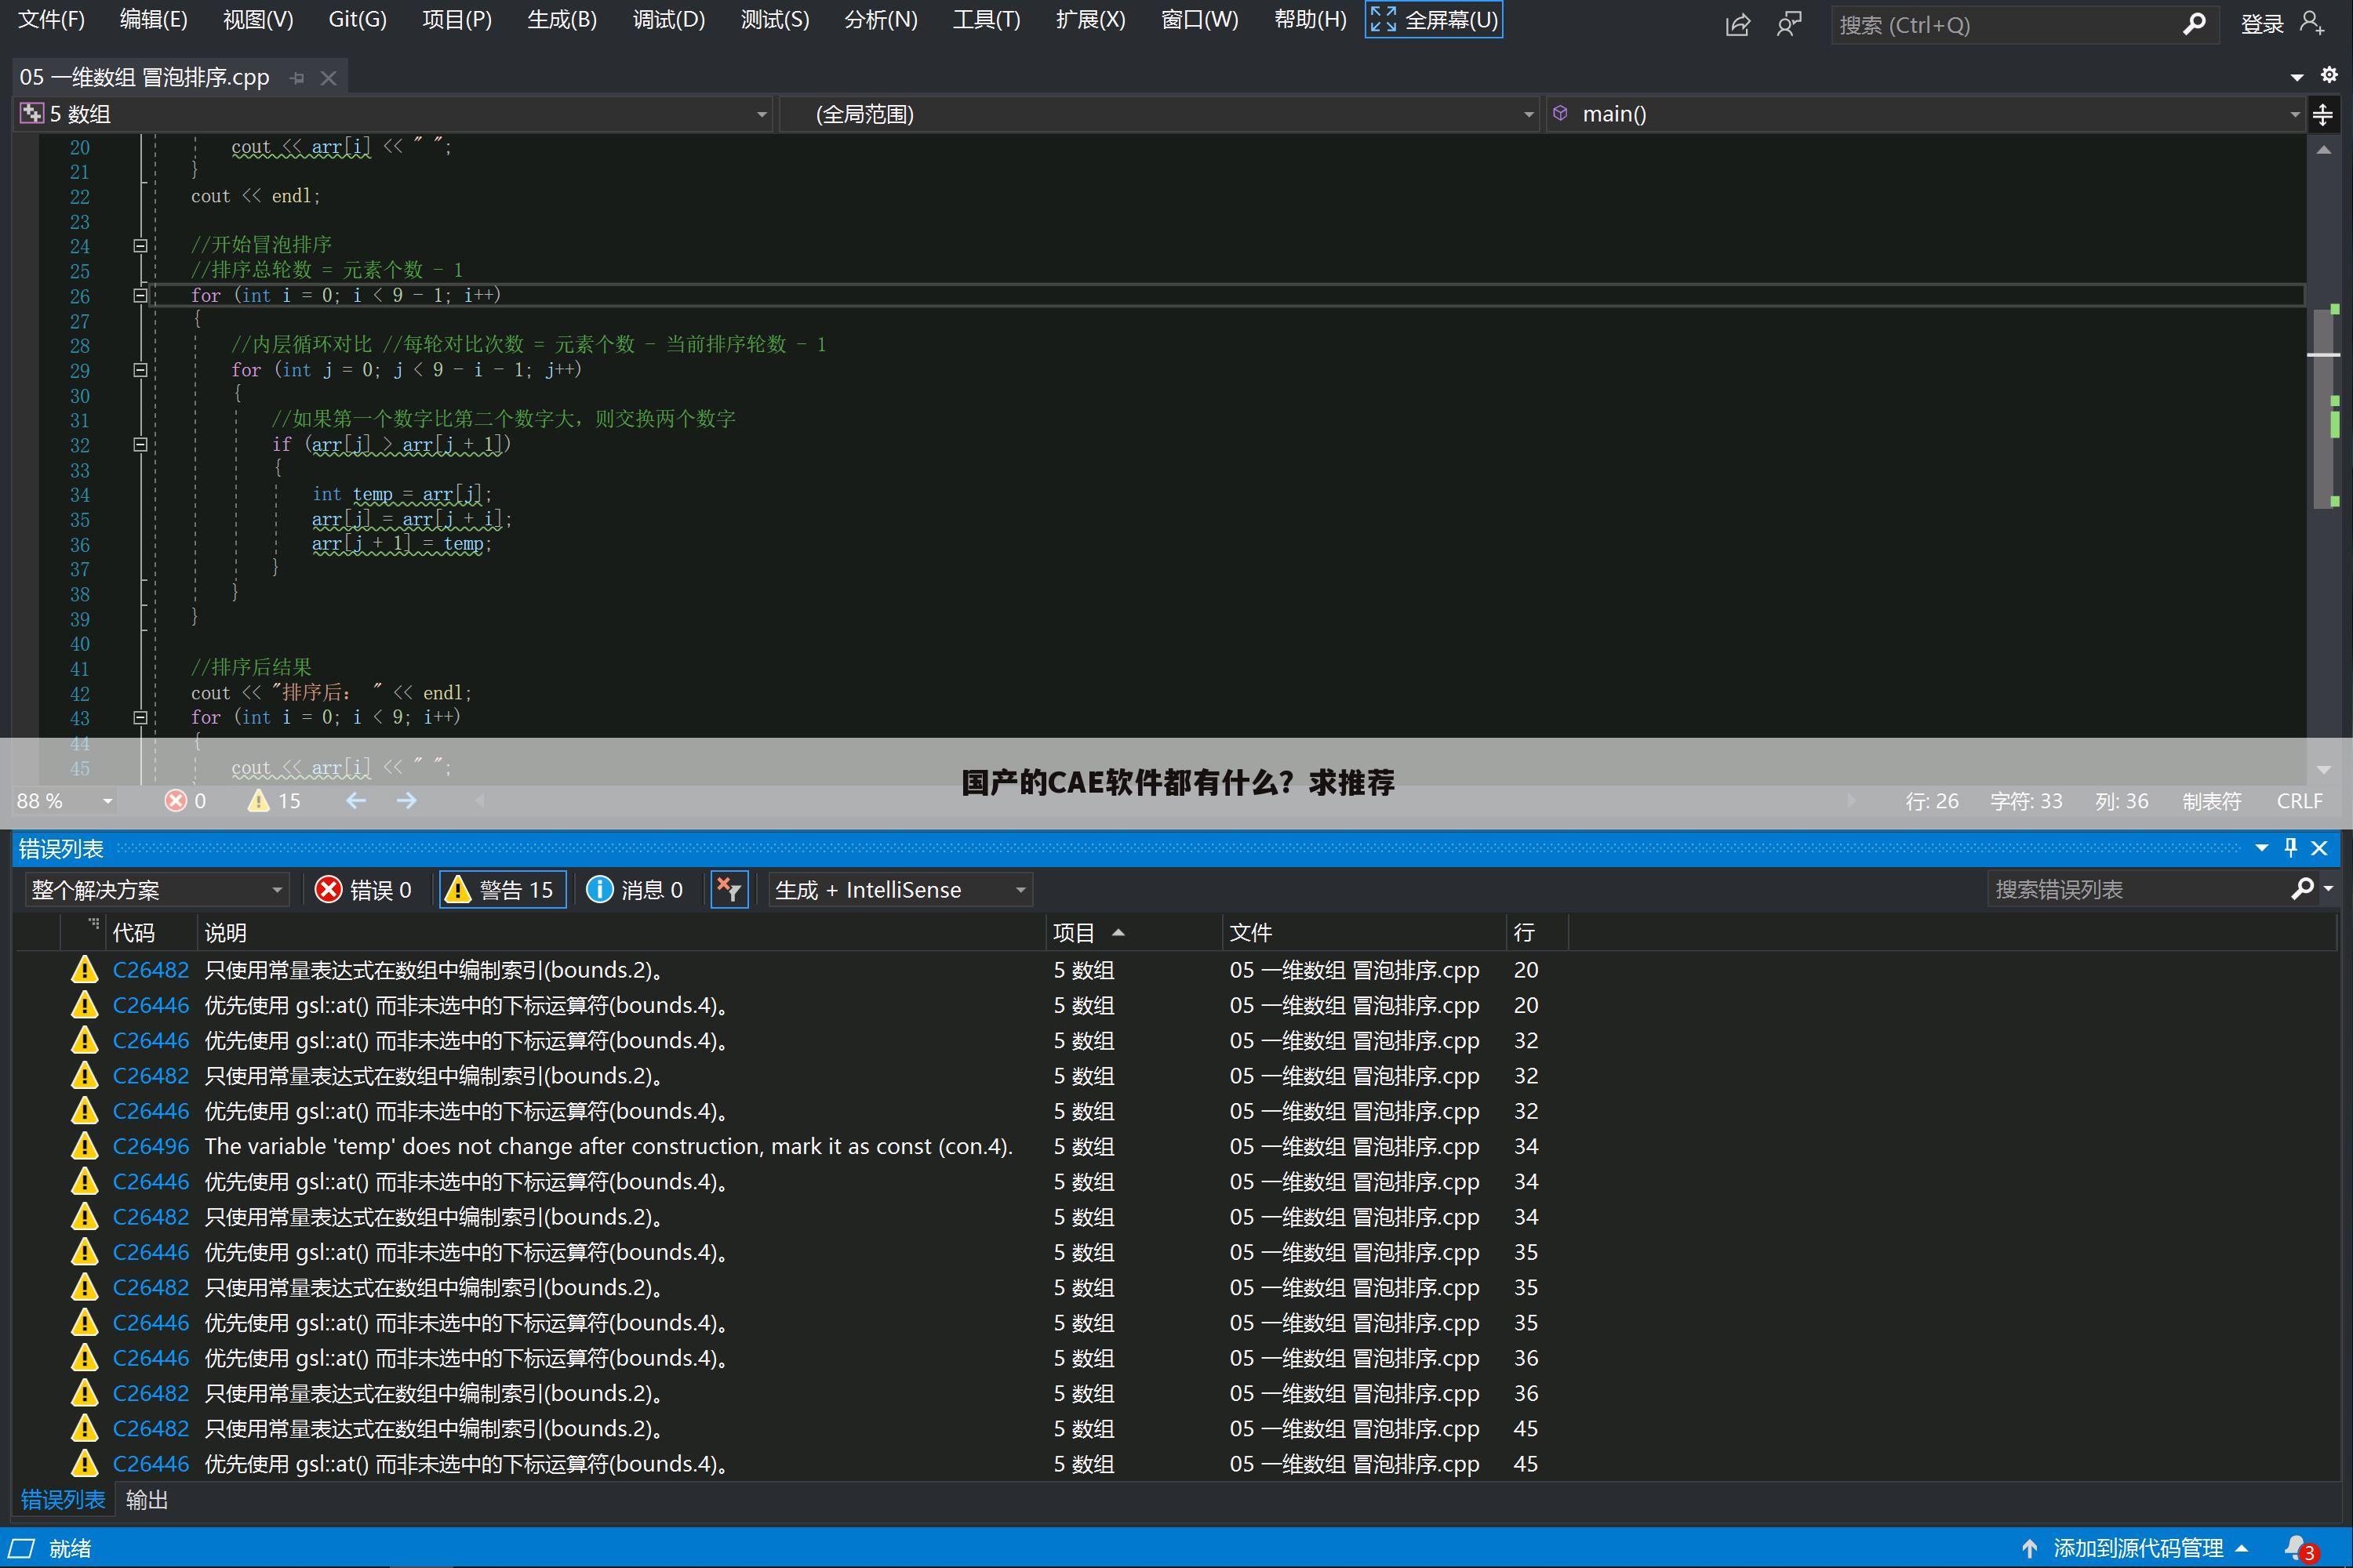Viewport: 2353px width, 1568px height.
Task: Open the 工具(T) menu
Action: tap(985, 20)
